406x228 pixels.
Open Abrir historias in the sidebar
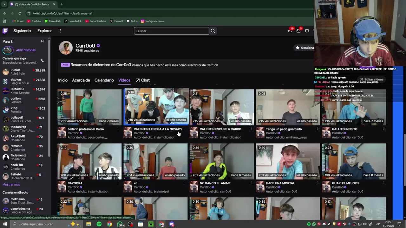click(26, 50)
